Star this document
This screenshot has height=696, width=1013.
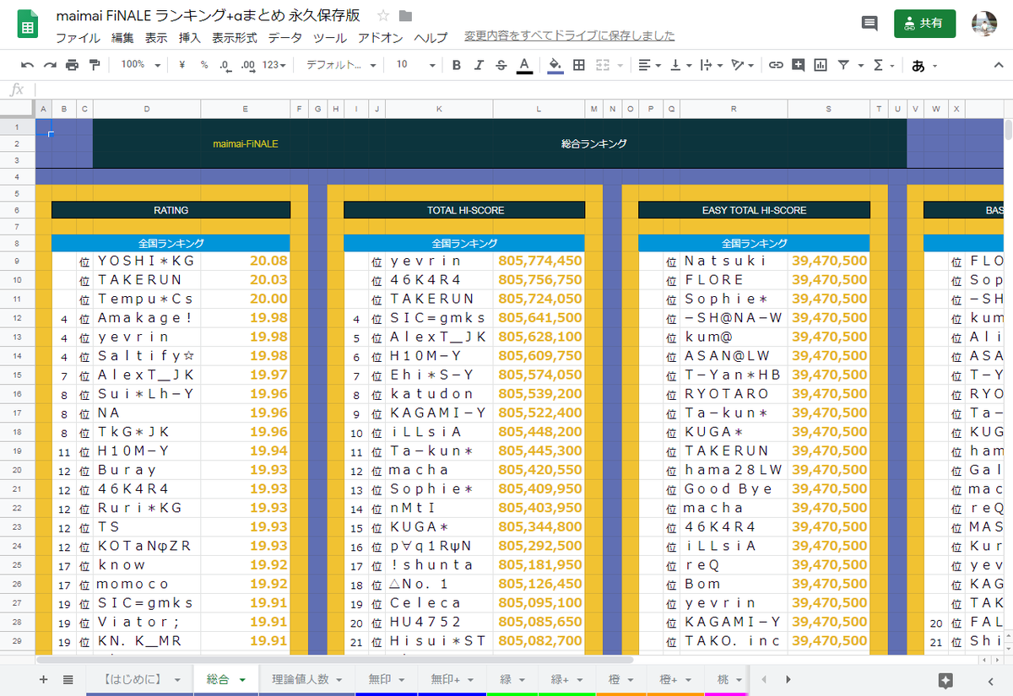[x=383, y=16]
